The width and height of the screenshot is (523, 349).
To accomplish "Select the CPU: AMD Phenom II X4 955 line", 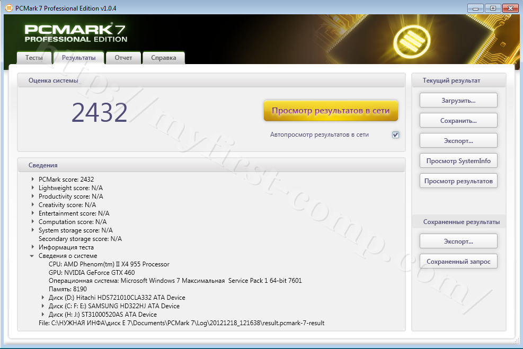I will coord(109,264).
